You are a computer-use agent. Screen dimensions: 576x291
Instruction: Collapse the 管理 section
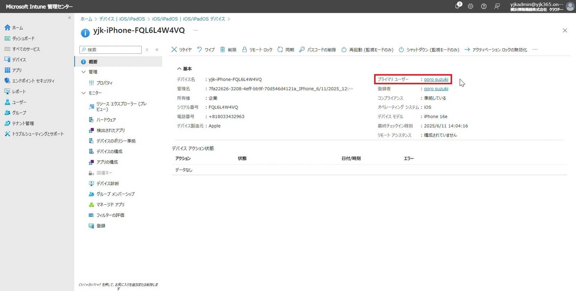point(83,72)
